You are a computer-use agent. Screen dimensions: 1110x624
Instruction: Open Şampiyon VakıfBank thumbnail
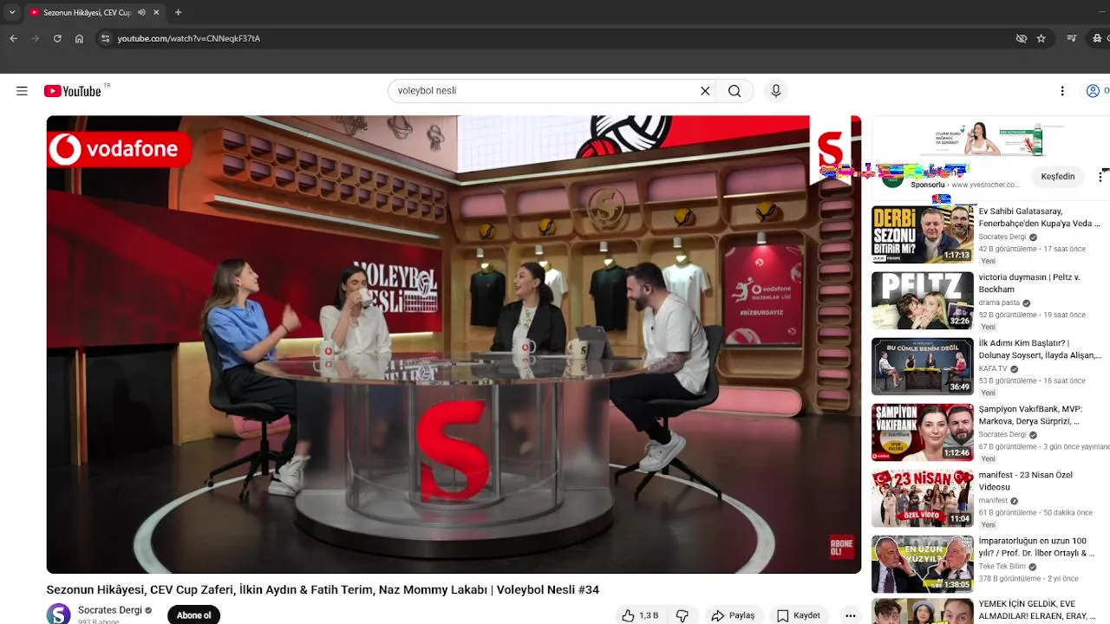[x=922, y=432]
